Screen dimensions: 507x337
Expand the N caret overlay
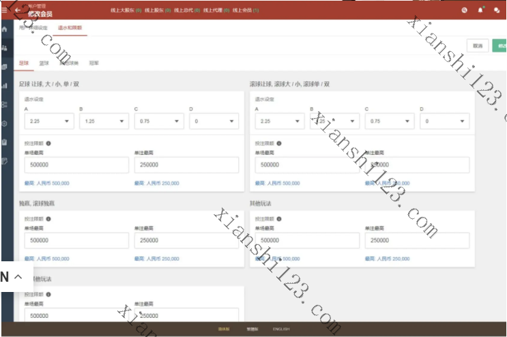[x=18, y=276]
